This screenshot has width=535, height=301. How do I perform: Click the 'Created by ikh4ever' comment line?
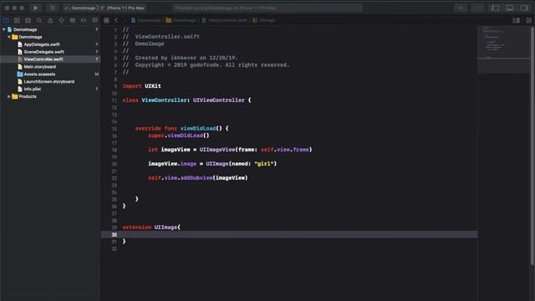click(x=181, y=58)
